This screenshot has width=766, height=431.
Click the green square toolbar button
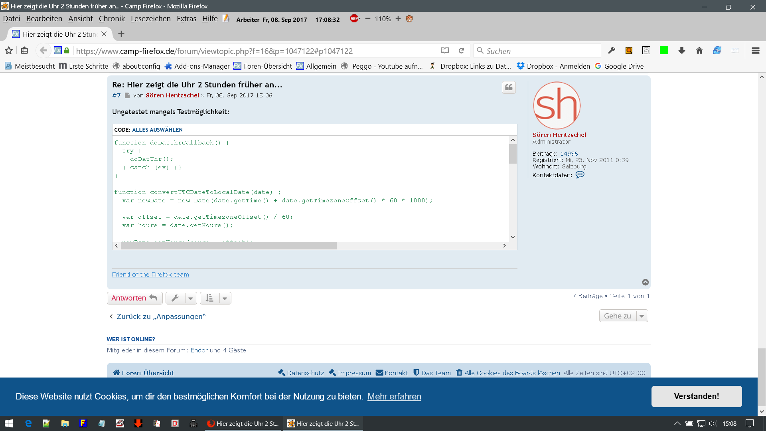tap(664, 51)
